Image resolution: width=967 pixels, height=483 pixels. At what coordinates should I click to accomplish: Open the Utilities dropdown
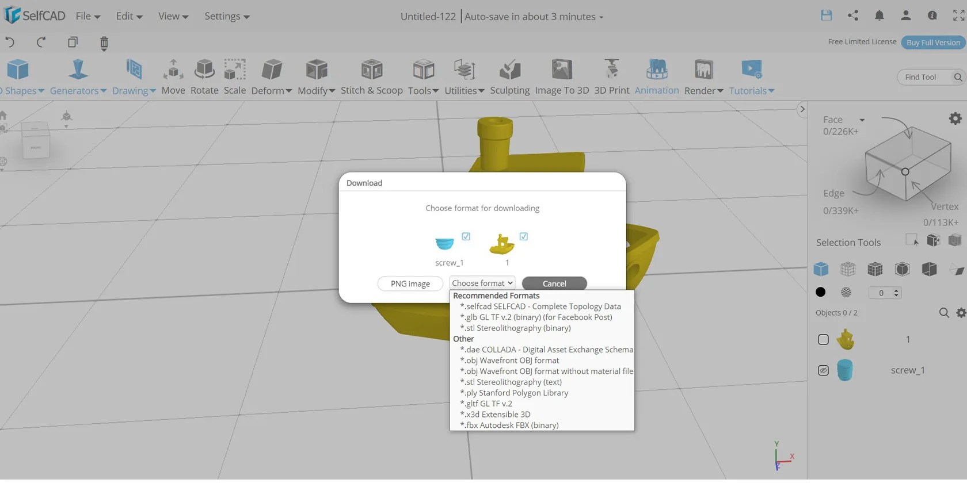point(465,77)
